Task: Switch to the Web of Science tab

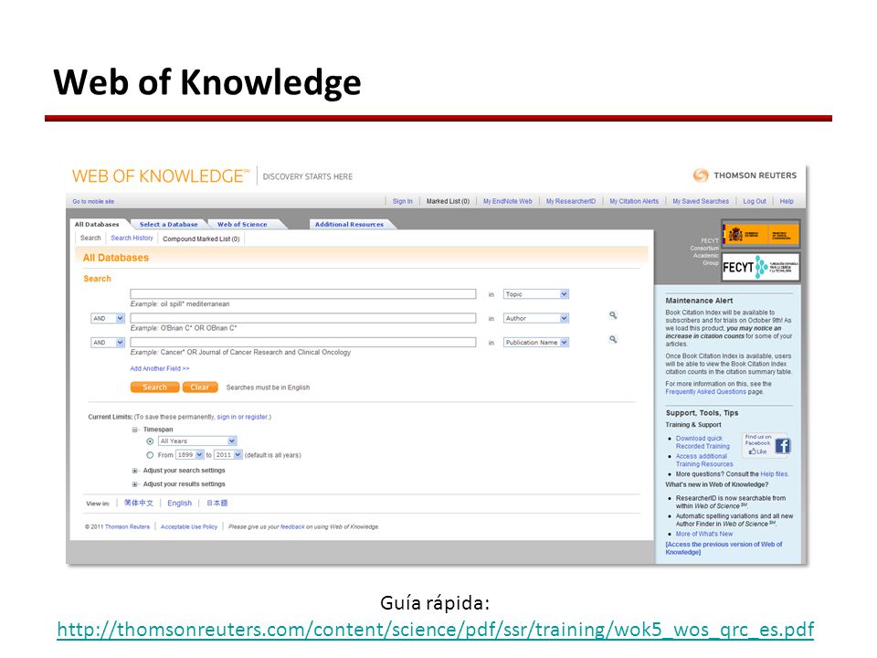Action: [x=242, y=225]
